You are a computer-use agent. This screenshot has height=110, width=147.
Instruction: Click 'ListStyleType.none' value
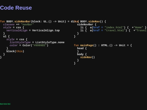50,42
